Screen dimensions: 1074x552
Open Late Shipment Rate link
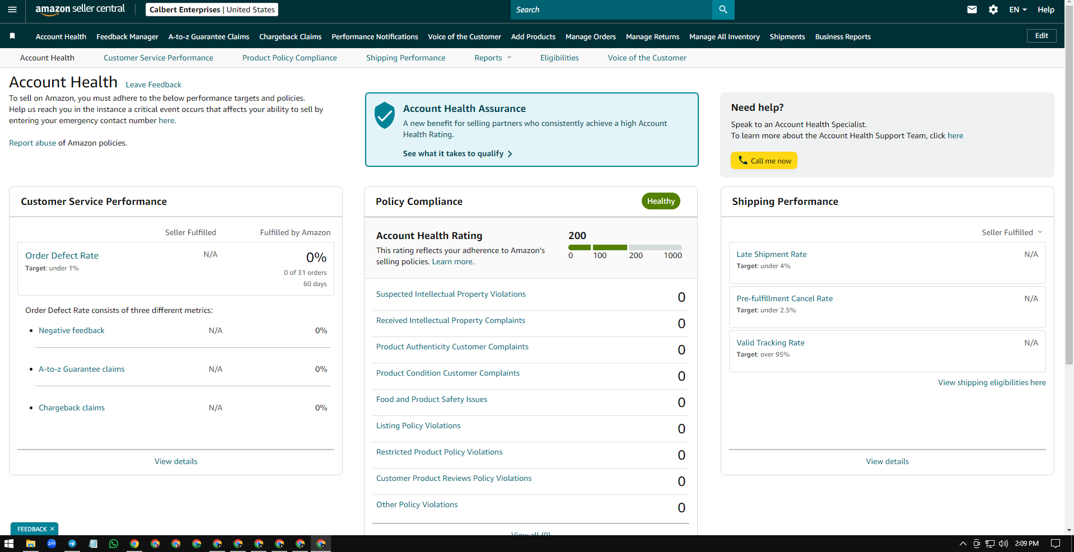[772, 254]
